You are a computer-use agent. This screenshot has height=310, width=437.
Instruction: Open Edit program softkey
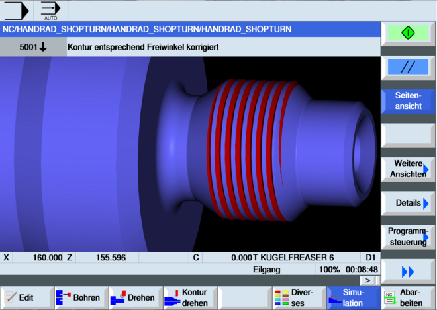26,297
